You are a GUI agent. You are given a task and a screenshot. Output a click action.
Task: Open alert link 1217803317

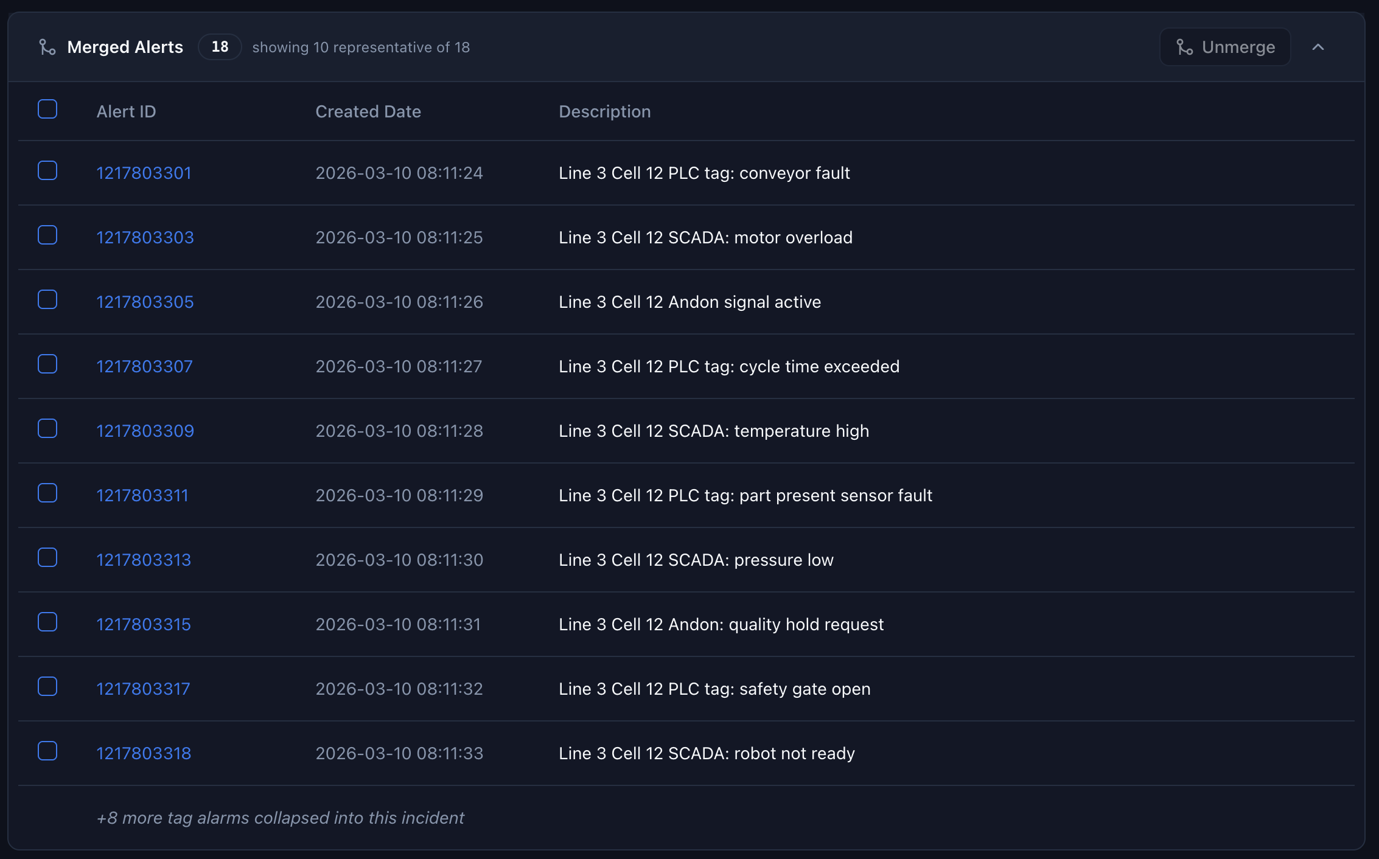(143, 689)
